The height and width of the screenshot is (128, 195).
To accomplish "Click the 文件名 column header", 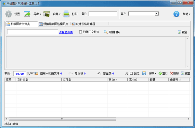I will click(x=84, y=80).
